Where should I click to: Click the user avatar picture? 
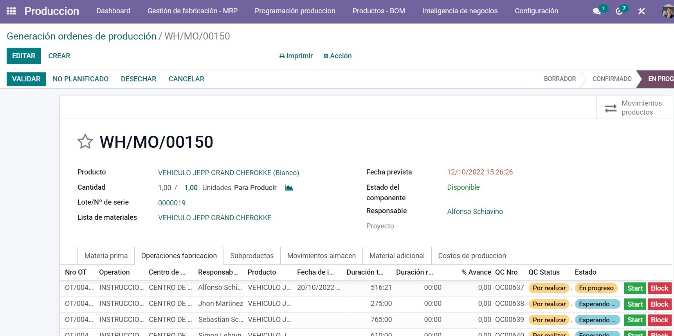tap(667, 11)
